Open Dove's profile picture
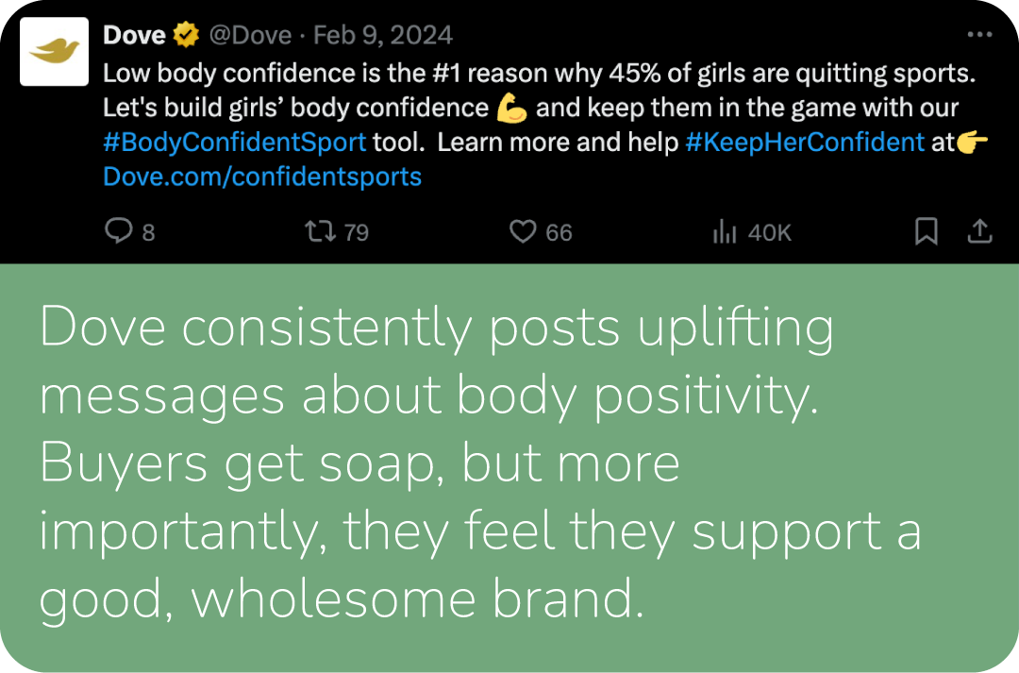 (x=54, y=52)
